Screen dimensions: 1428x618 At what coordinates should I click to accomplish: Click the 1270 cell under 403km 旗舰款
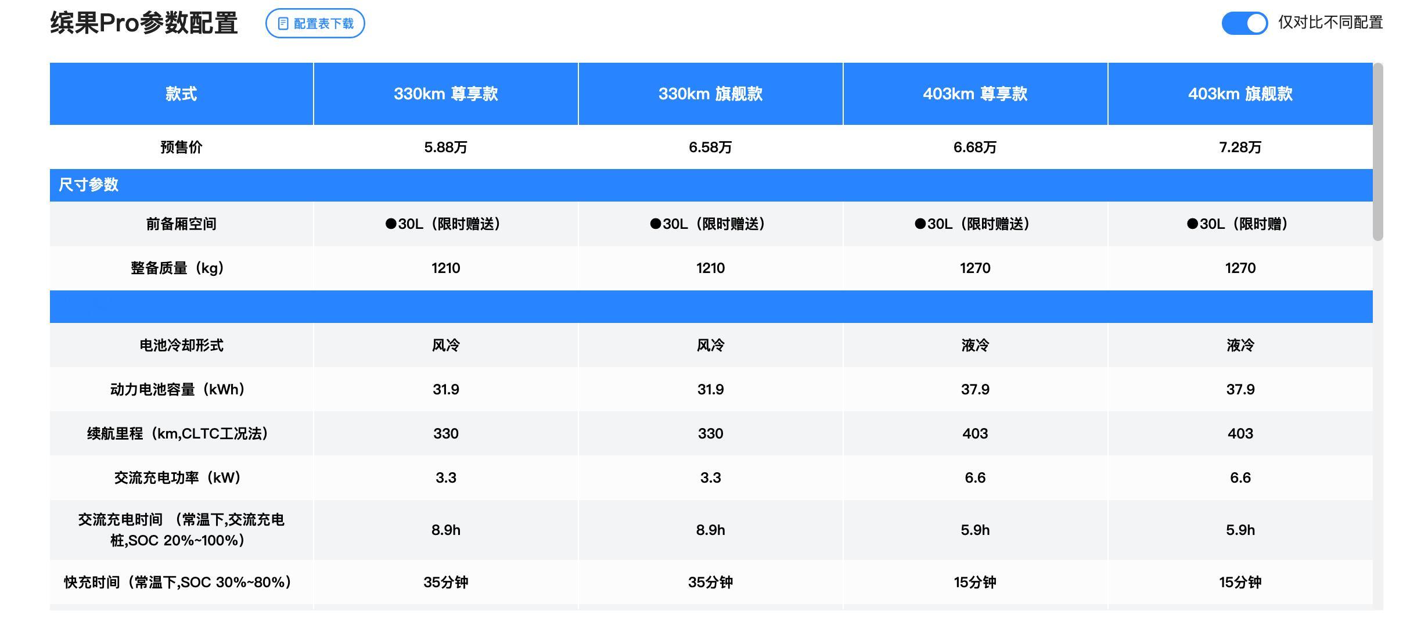coord(1240,268)
